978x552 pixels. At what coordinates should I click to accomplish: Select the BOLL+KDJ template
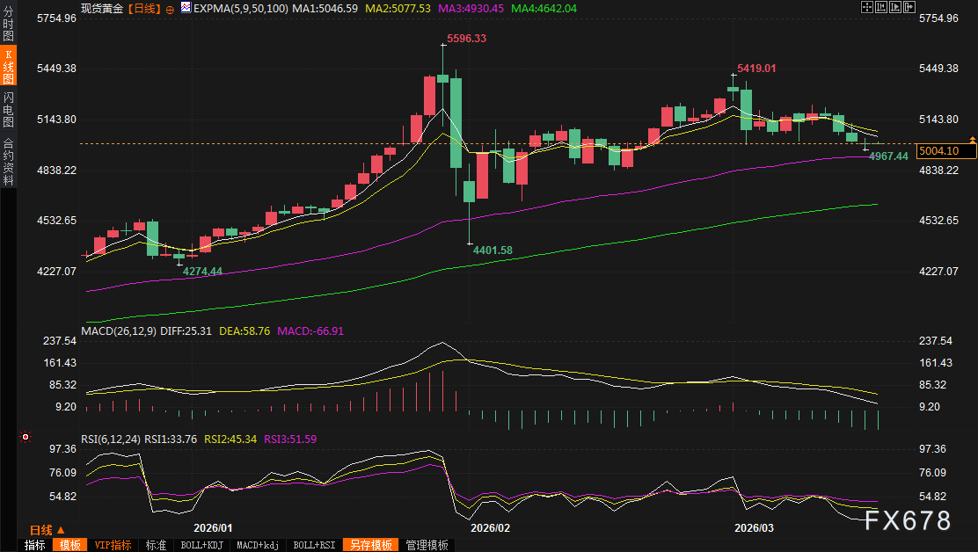(x=200, y=545)
